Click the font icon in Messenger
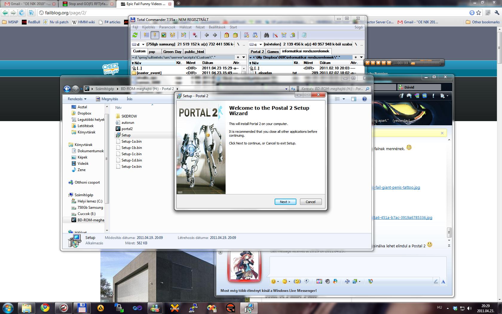The width and height of the screenshot is (502, 314). pyautogui.click(x=443, y=281)
